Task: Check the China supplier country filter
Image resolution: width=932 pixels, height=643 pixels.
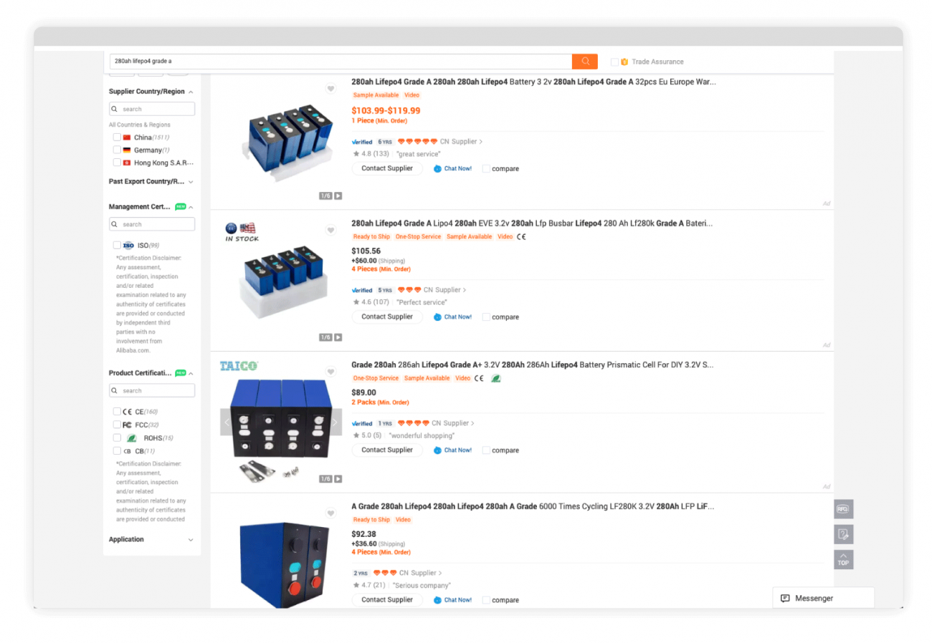Action: (117, 137)
